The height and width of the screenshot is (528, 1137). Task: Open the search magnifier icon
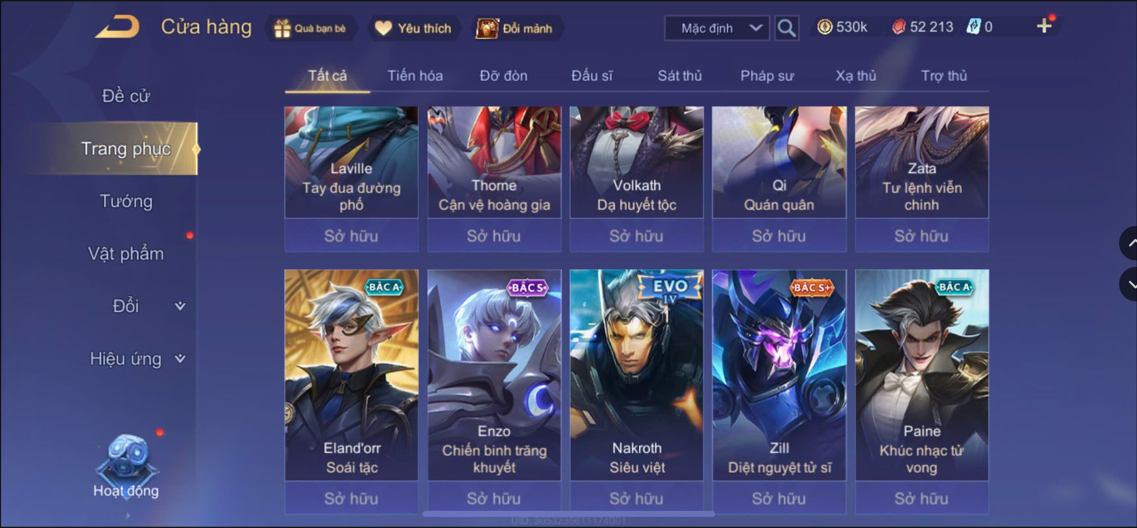tap(786, 28)
